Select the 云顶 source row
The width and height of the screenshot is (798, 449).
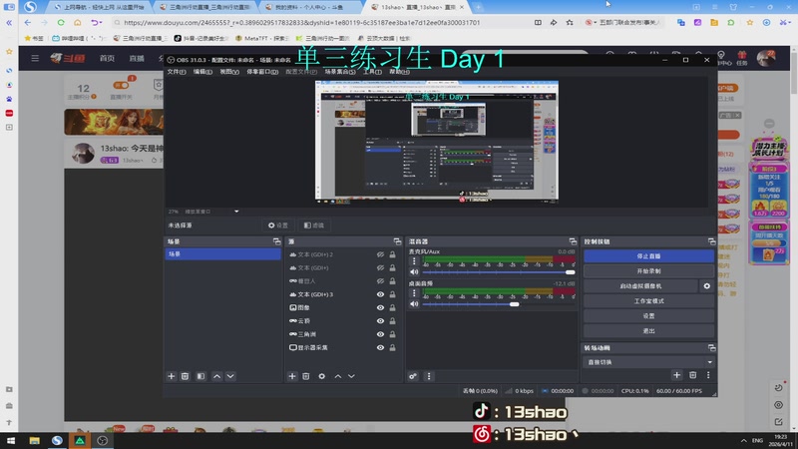pos(342,320)
